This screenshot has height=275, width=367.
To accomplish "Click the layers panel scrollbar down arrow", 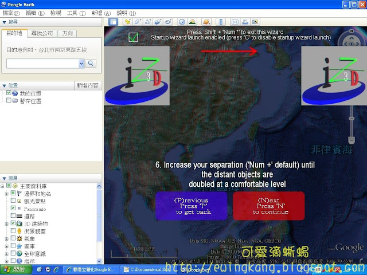I will [x=99, y=261].
